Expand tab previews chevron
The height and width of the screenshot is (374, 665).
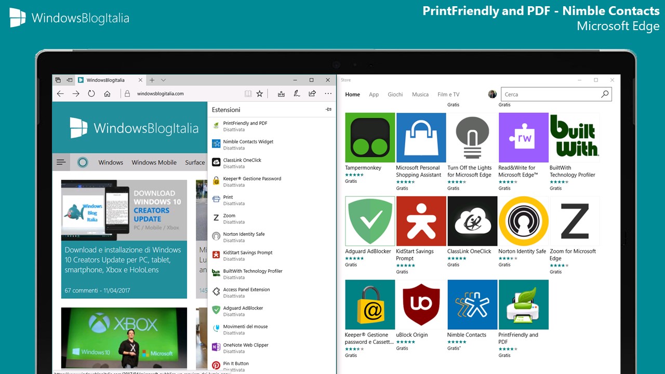pos(163,80)
